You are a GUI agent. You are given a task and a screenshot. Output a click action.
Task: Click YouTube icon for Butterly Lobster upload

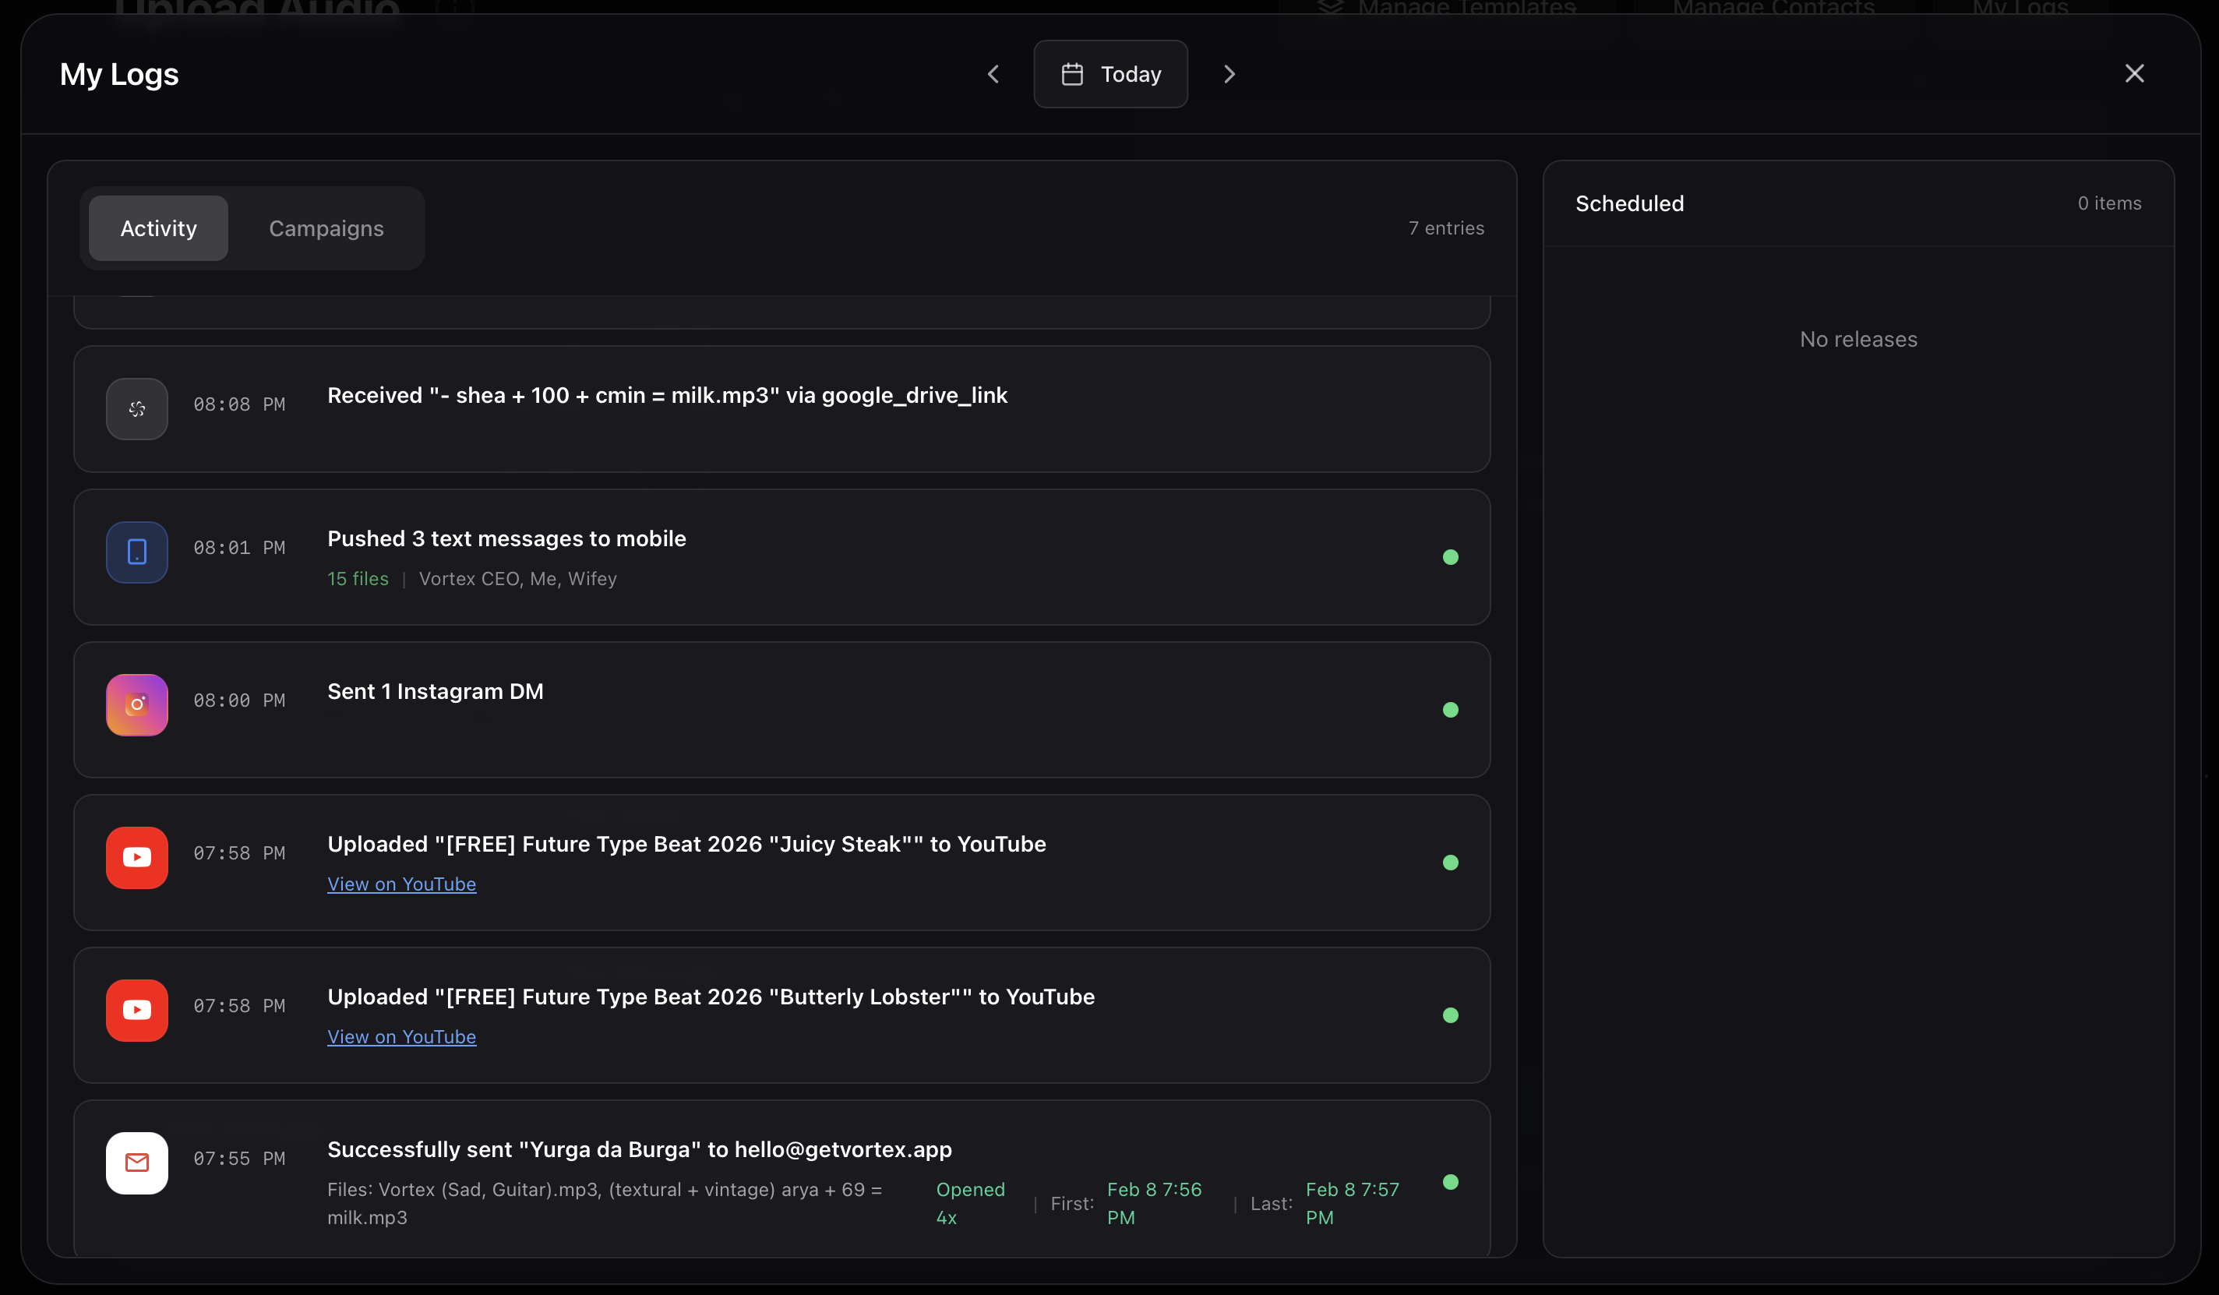136,1010
